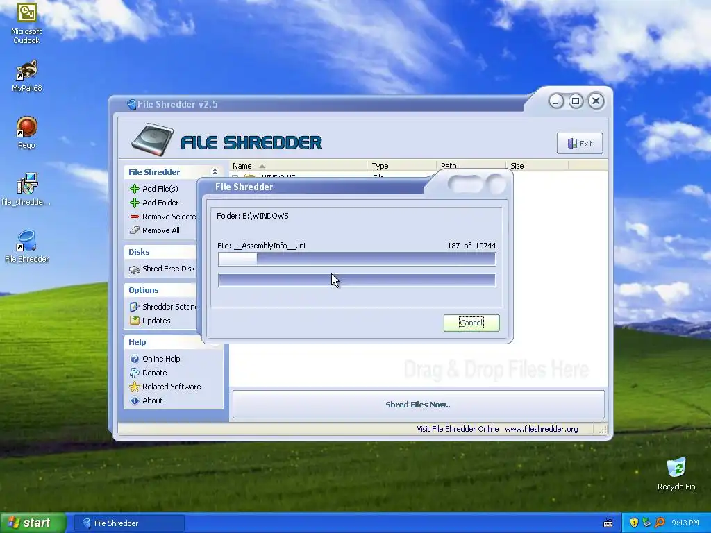Screen dimensions: 711x533
Task: Click the Updates box icon
Action: pyautogui.click(x=135, y=321)
